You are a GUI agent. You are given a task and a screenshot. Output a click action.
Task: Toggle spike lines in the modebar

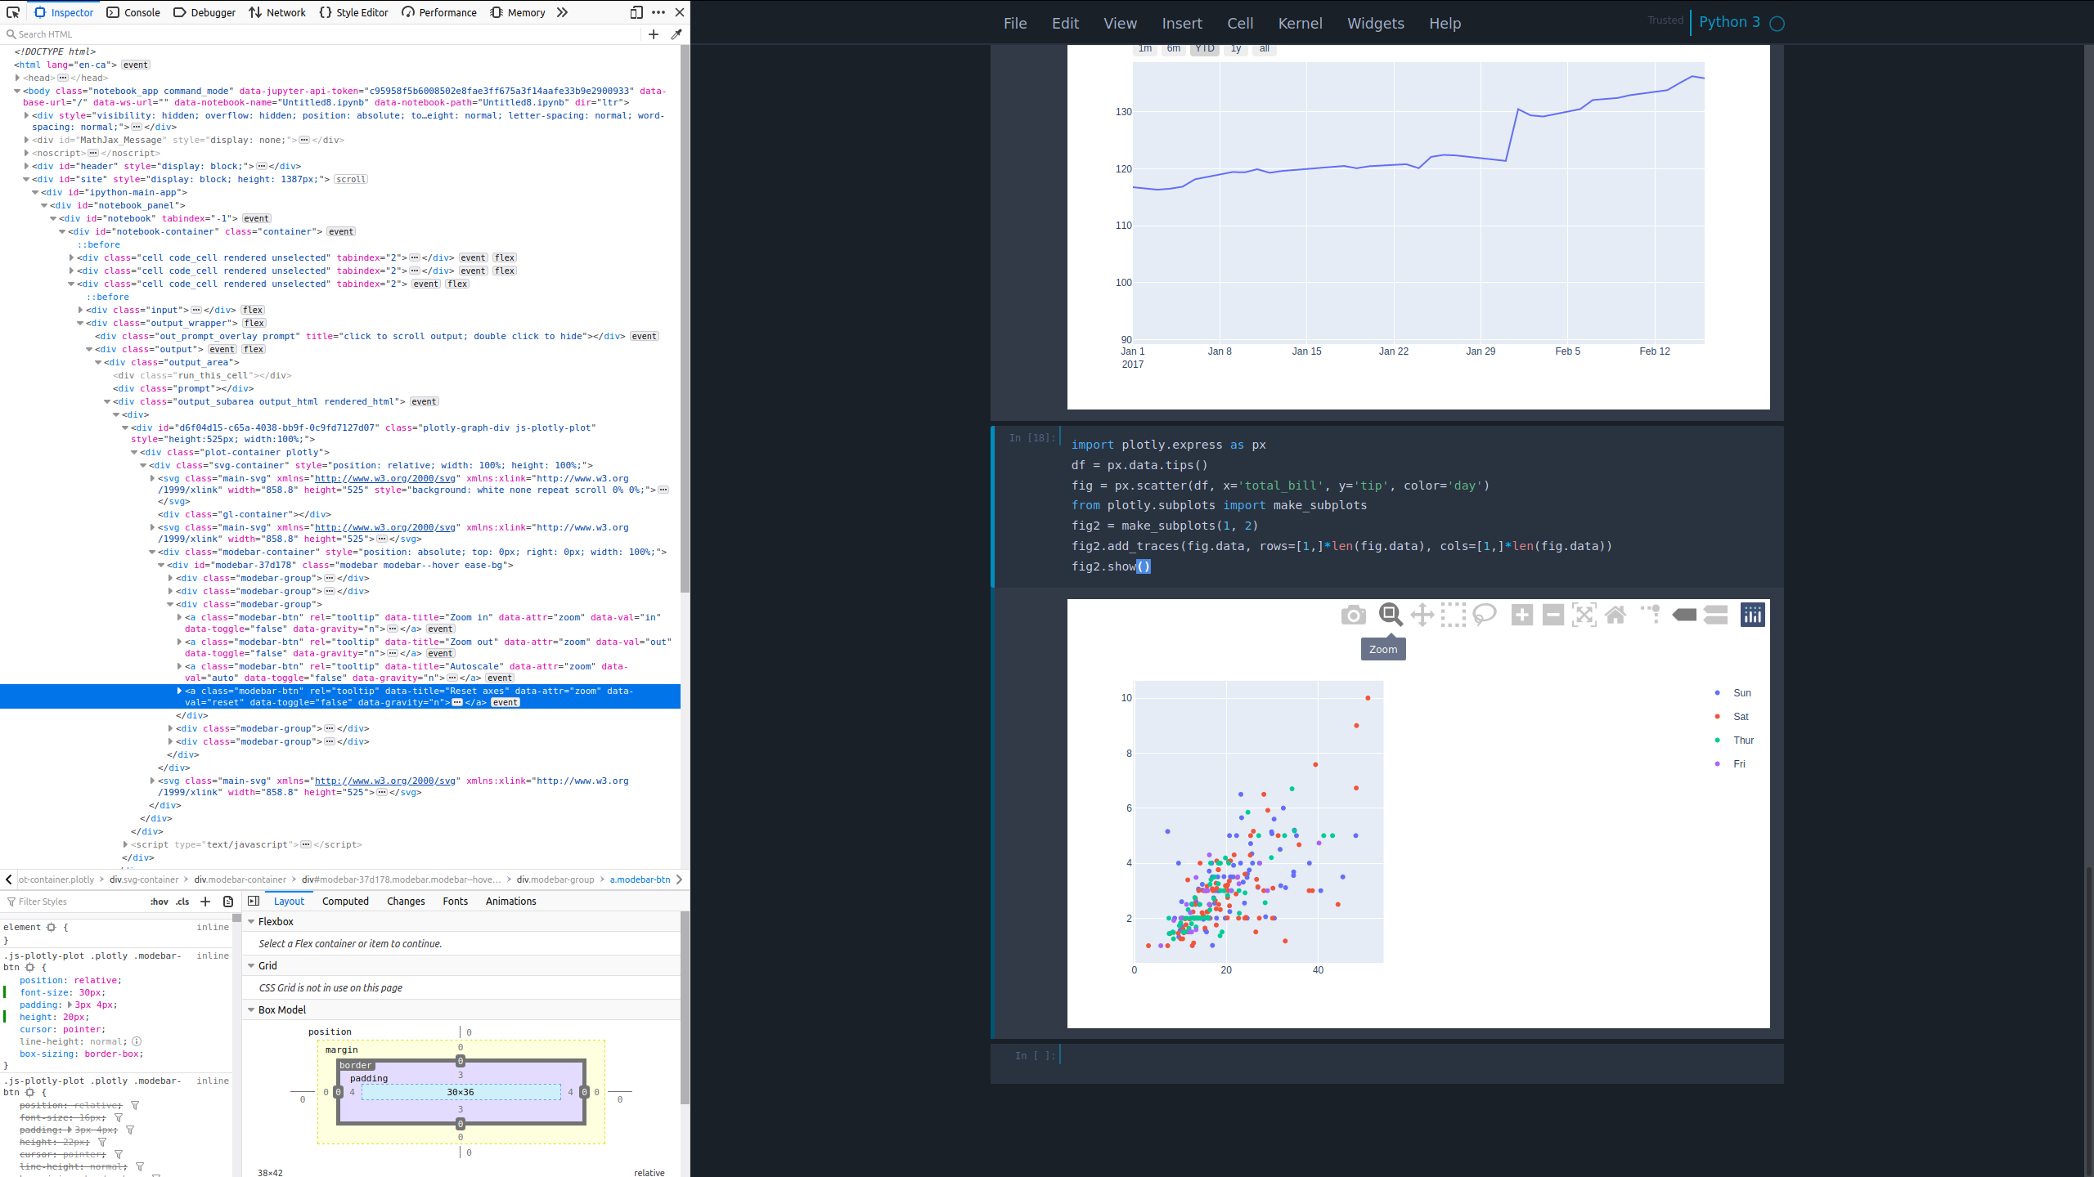1651,615
